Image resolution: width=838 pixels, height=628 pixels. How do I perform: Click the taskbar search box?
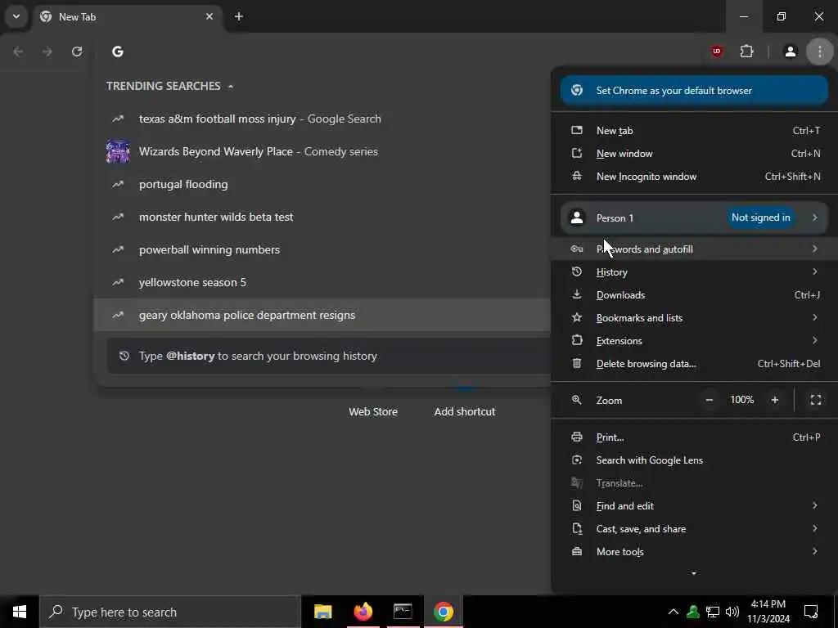[x=170, y=612]
